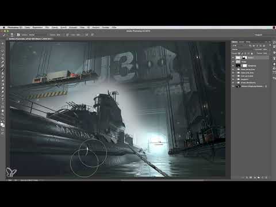This screenshot has height=207, width=276.
Task: Open the Bearbeiten menu
Action: (37, 28)
